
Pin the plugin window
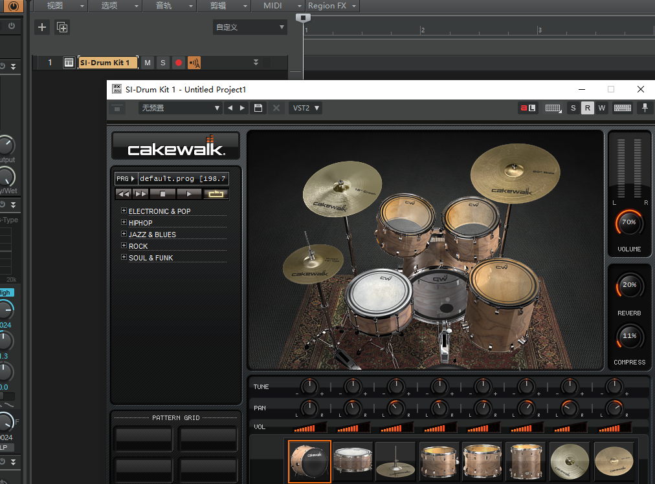click(x=645, y=108)
